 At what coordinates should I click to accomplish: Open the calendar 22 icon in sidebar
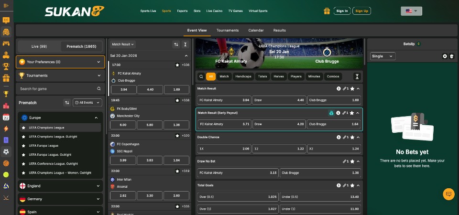click(x=6, y=118)
